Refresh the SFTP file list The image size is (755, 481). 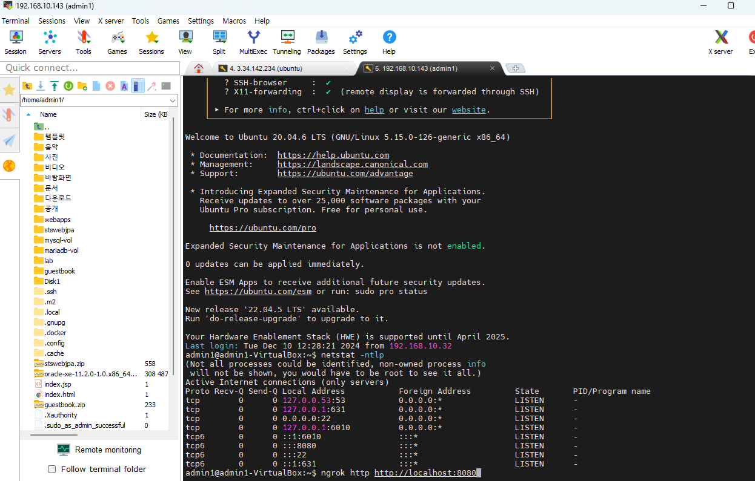coord(68,86)
